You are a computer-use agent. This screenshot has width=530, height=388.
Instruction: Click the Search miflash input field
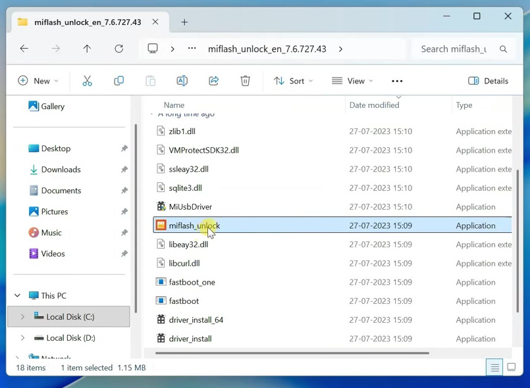tap(454, 49)
